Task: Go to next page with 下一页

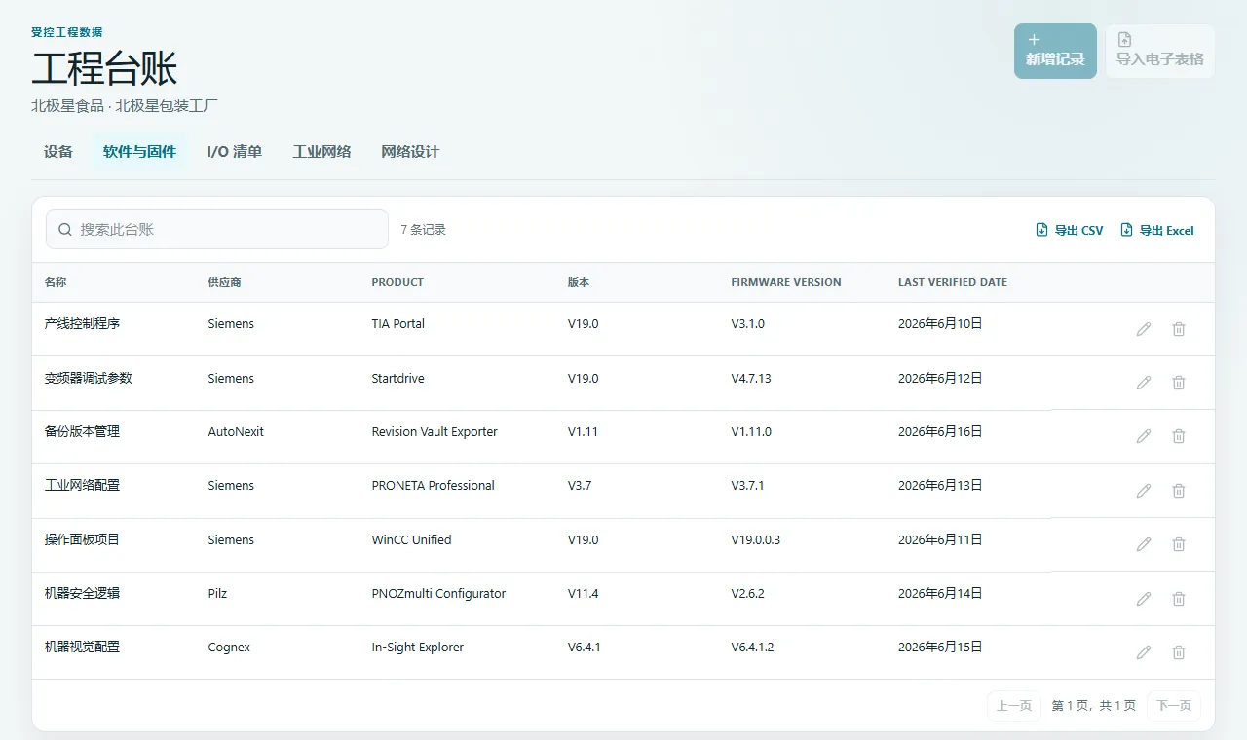Action: pos(1174,705)
